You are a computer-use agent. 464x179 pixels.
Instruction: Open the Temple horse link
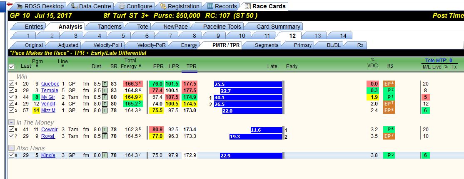[50, 91]
